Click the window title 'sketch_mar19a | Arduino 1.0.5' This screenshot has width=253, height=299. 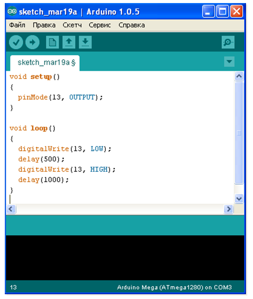pyautogui.click(x=79, y=12)
